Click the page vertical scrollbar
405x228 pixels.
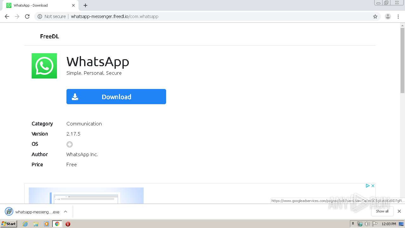pos(402,60)
